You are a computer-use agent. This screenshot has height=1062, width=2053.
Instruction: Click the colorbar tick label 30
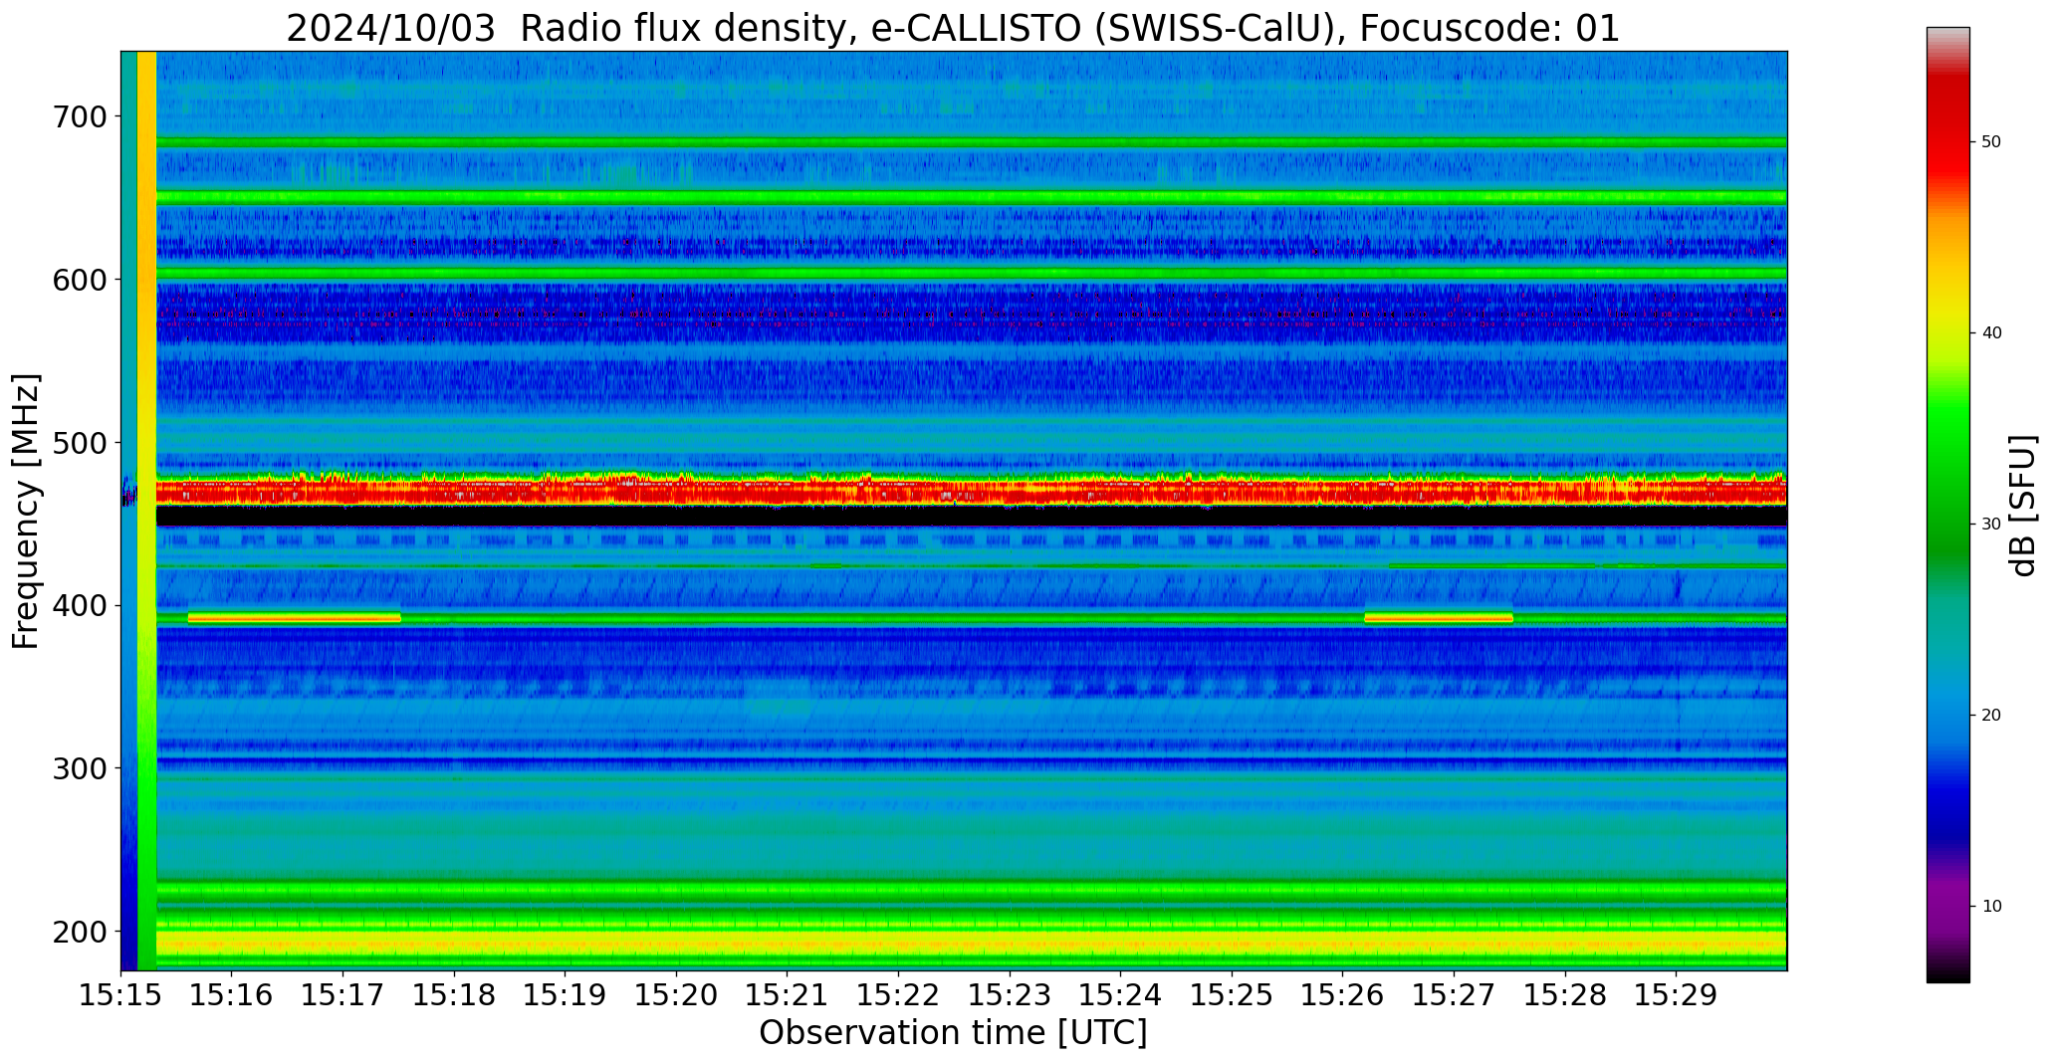1991,525
